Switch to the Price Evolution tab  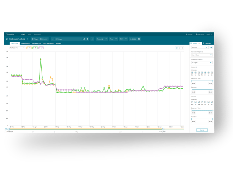coord(25,43)
